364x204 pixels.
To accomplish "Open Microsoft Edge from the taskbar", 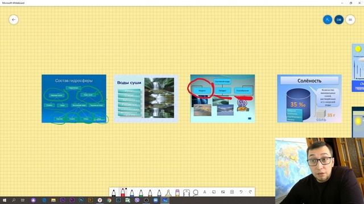I will click(44, 200).
